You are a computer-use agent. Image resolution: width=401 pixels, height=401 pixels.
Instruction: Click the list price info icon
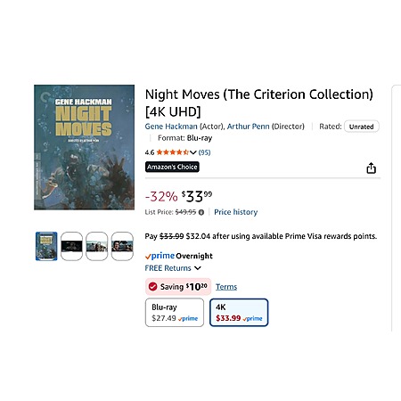(201, 212)
